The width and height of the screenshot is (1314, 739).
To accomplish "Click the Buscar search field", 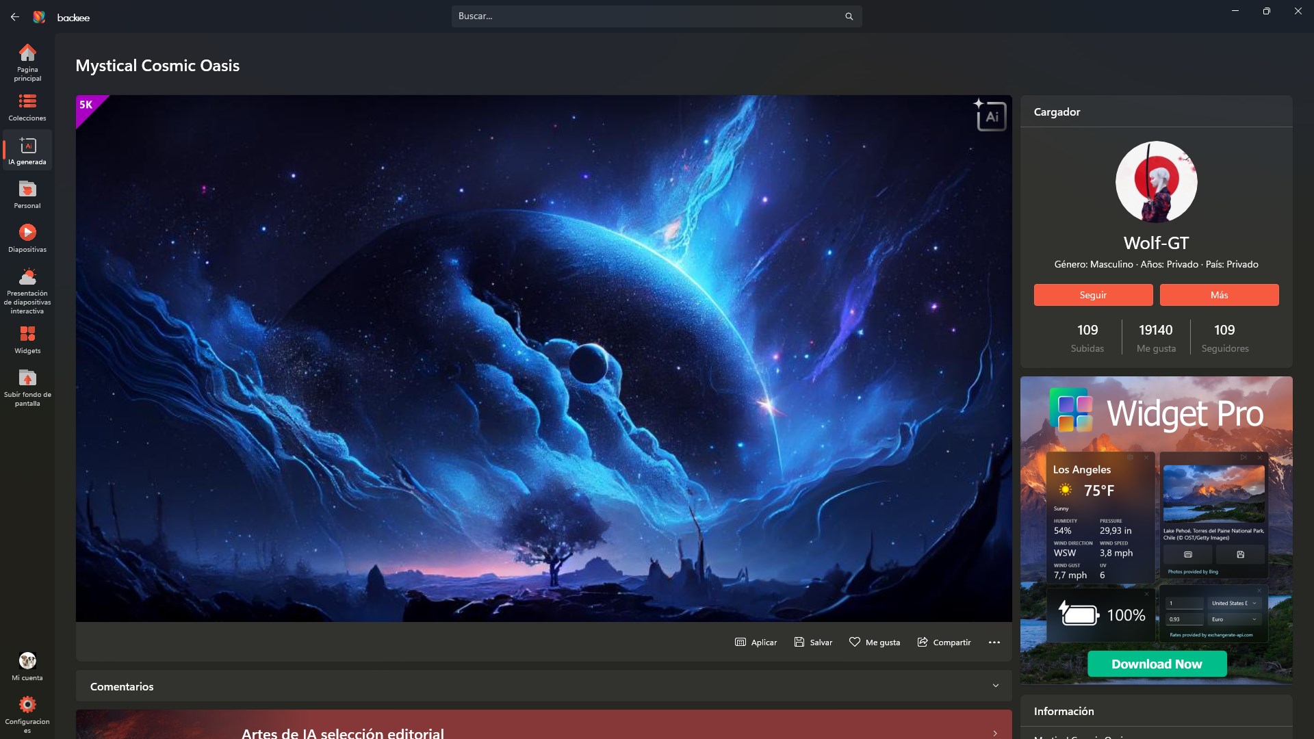I will (x=643, y=16).
